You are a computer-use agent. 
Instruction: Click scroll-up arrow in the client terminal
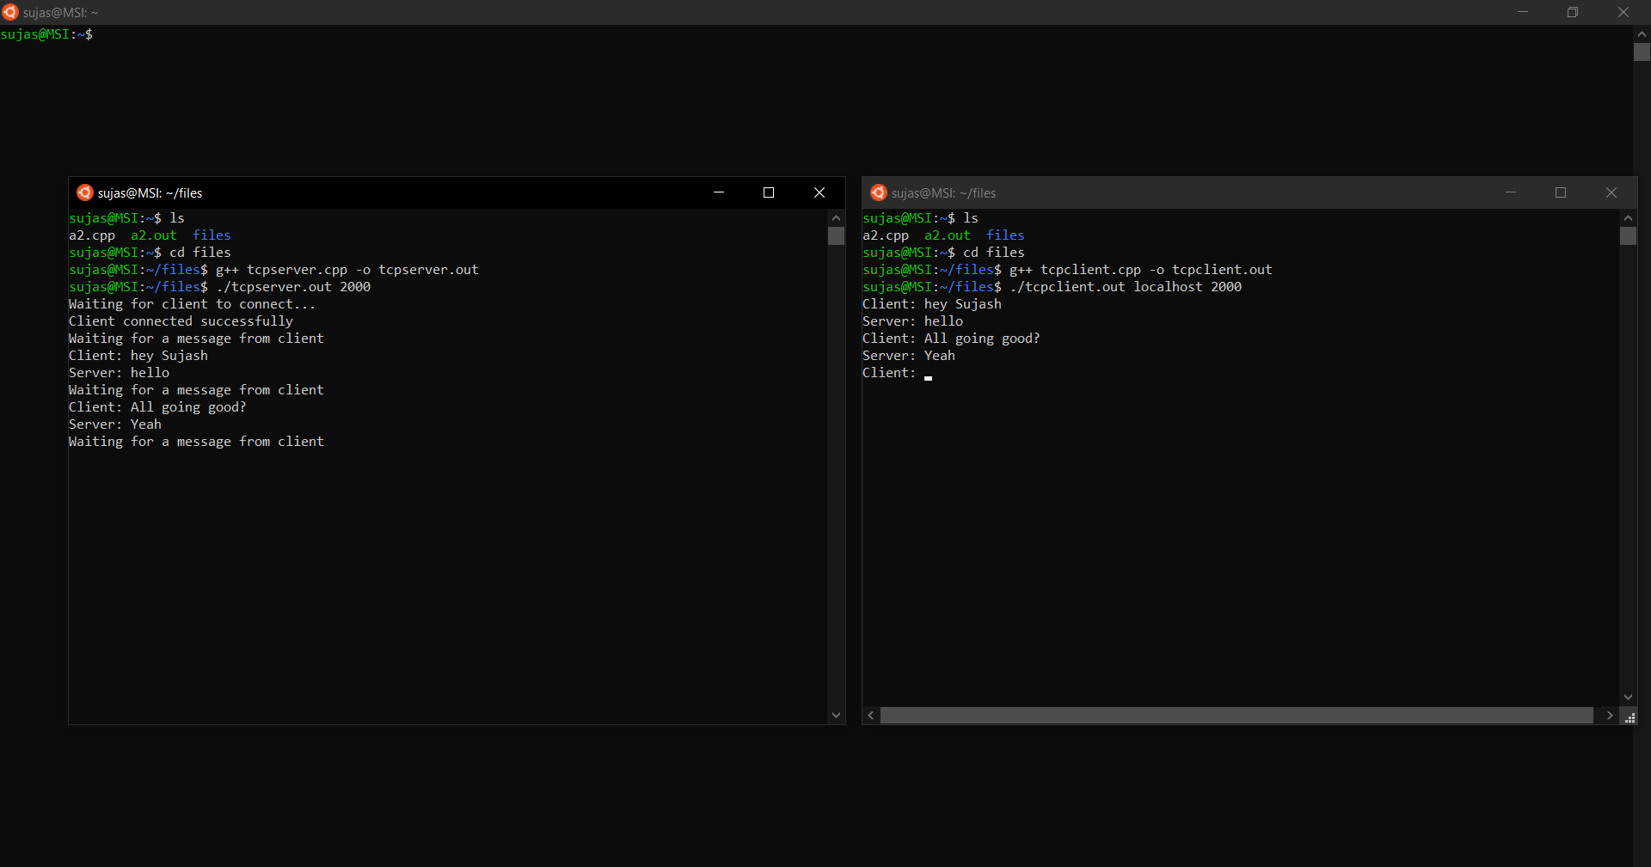pos(1628,218)
